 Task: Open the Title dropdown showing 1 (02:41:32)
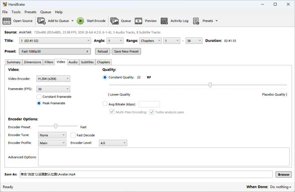[x=55, y=41]
